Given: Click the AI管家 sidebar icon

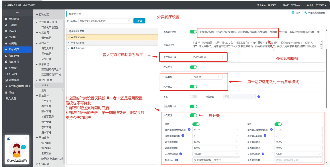Looking at the screenshot, I should [6, 68].
